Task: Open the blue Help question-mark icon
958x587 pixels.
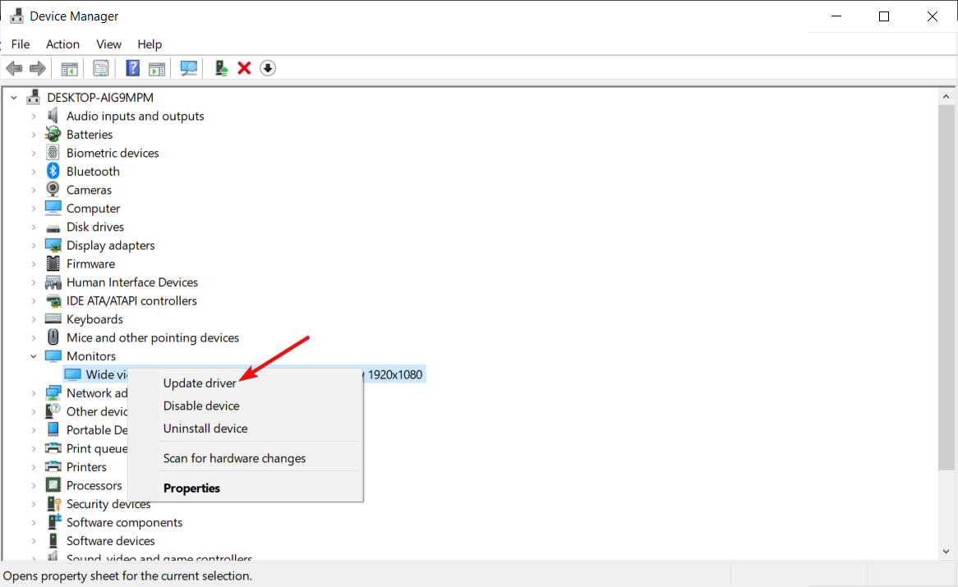Action: 132,68
